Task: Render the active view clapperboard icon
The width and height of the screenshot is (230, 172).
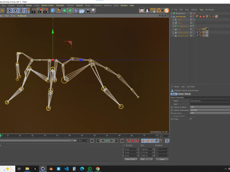Action: coord(34,11)
